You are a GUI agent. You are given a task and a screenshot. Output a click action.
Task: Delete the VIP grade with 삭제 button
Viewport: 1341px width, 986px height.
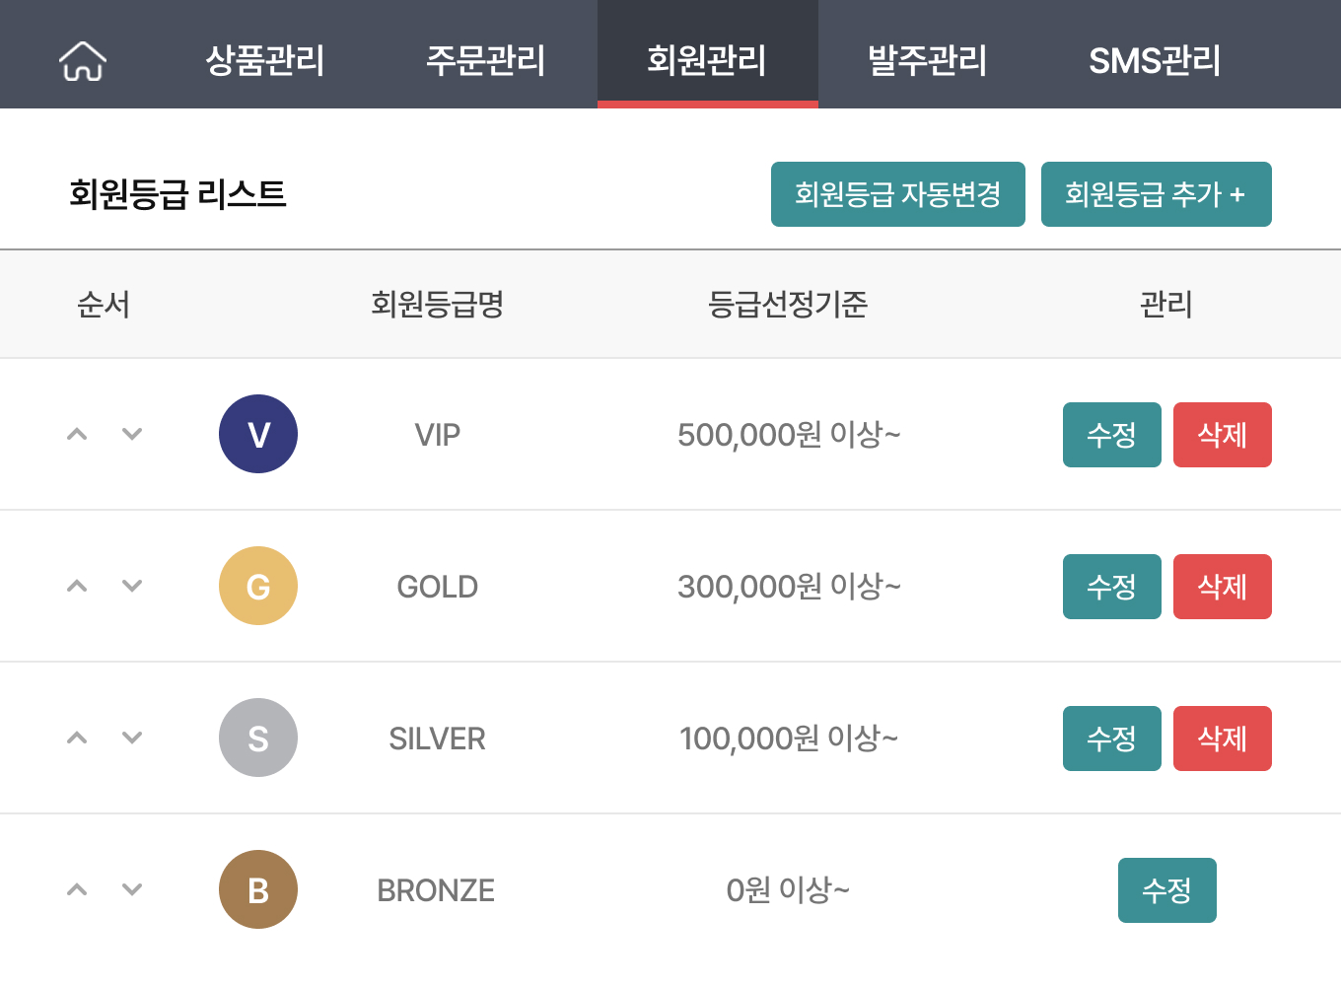(1223, 434)
